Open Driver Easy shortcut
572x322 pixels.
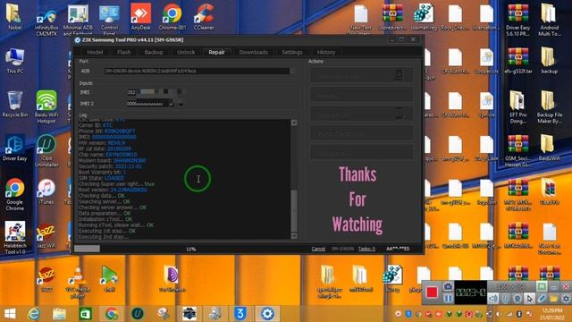(x=14, y=148)
